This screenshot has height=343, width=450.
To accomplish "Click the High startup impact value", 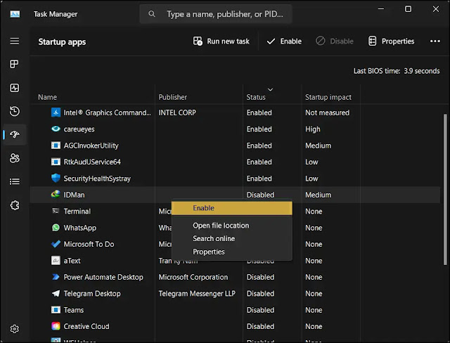I will [312, 129].
